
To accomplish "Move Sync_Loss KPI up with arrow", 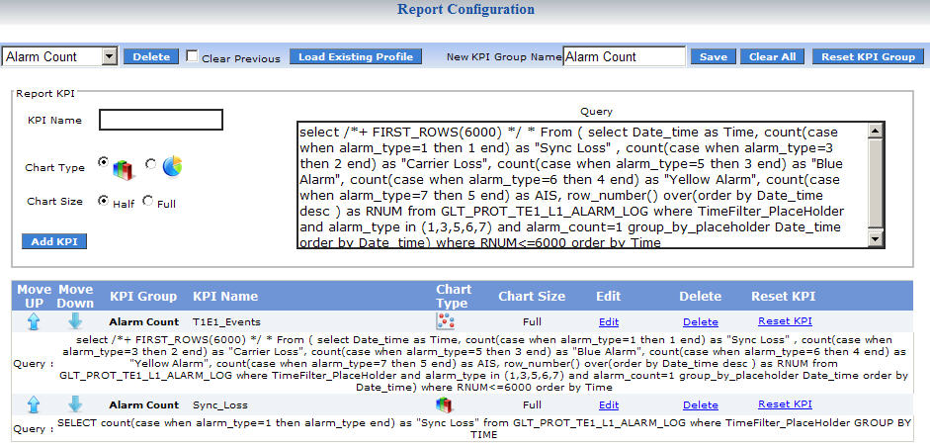I will [x=34, y=404].
